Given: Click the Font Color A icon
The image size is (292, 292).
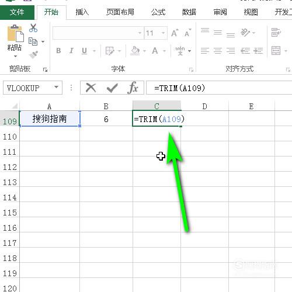Looking at the screenshot, I should coord(155,51).
